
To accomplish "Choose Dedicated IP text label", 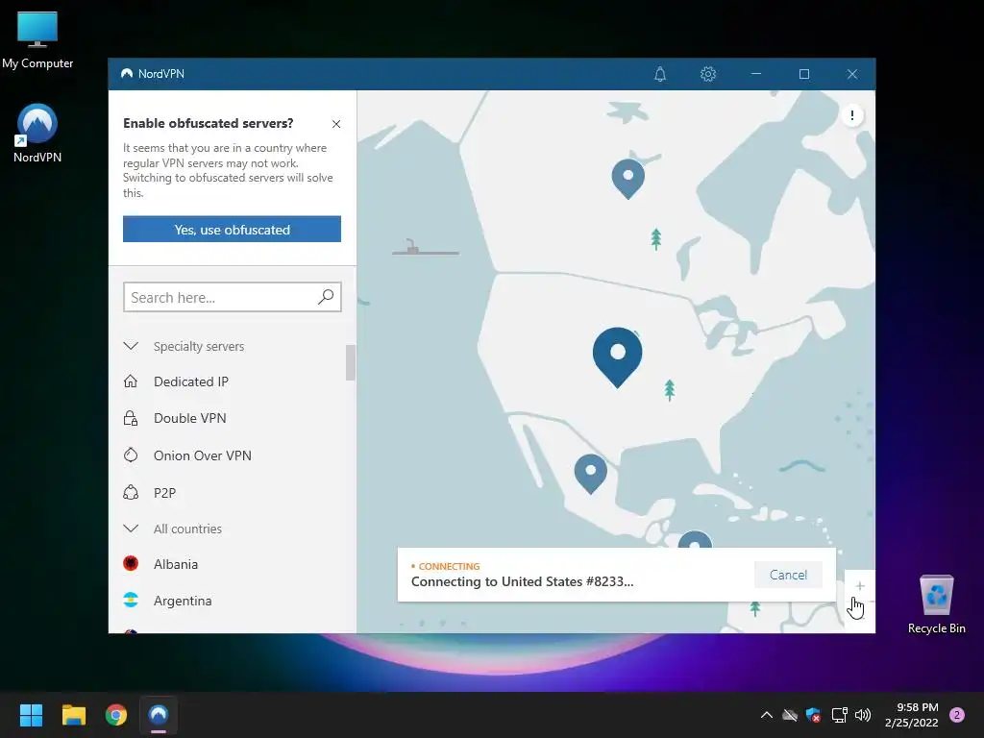I will [191, 381].
